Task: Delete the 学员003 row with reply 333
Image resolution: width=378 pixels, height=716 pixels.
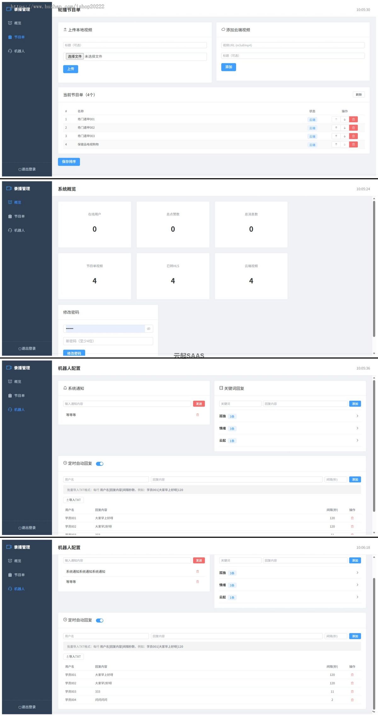Action: 352,692
